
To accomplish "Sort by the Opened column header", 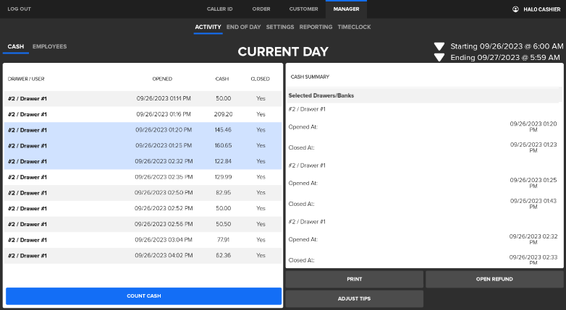I will [x=162, y=79].
